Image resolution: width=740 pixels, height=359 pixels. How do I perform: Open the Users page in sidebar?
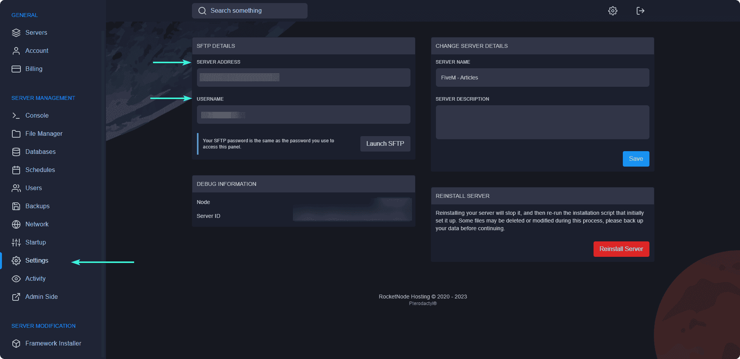34,188
